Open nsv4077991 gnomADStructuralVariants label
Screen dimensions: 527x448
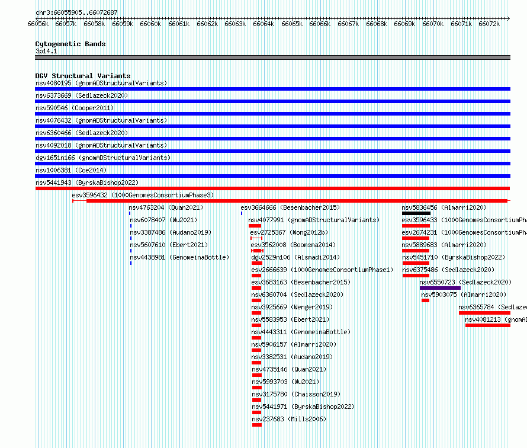[314, 220]
